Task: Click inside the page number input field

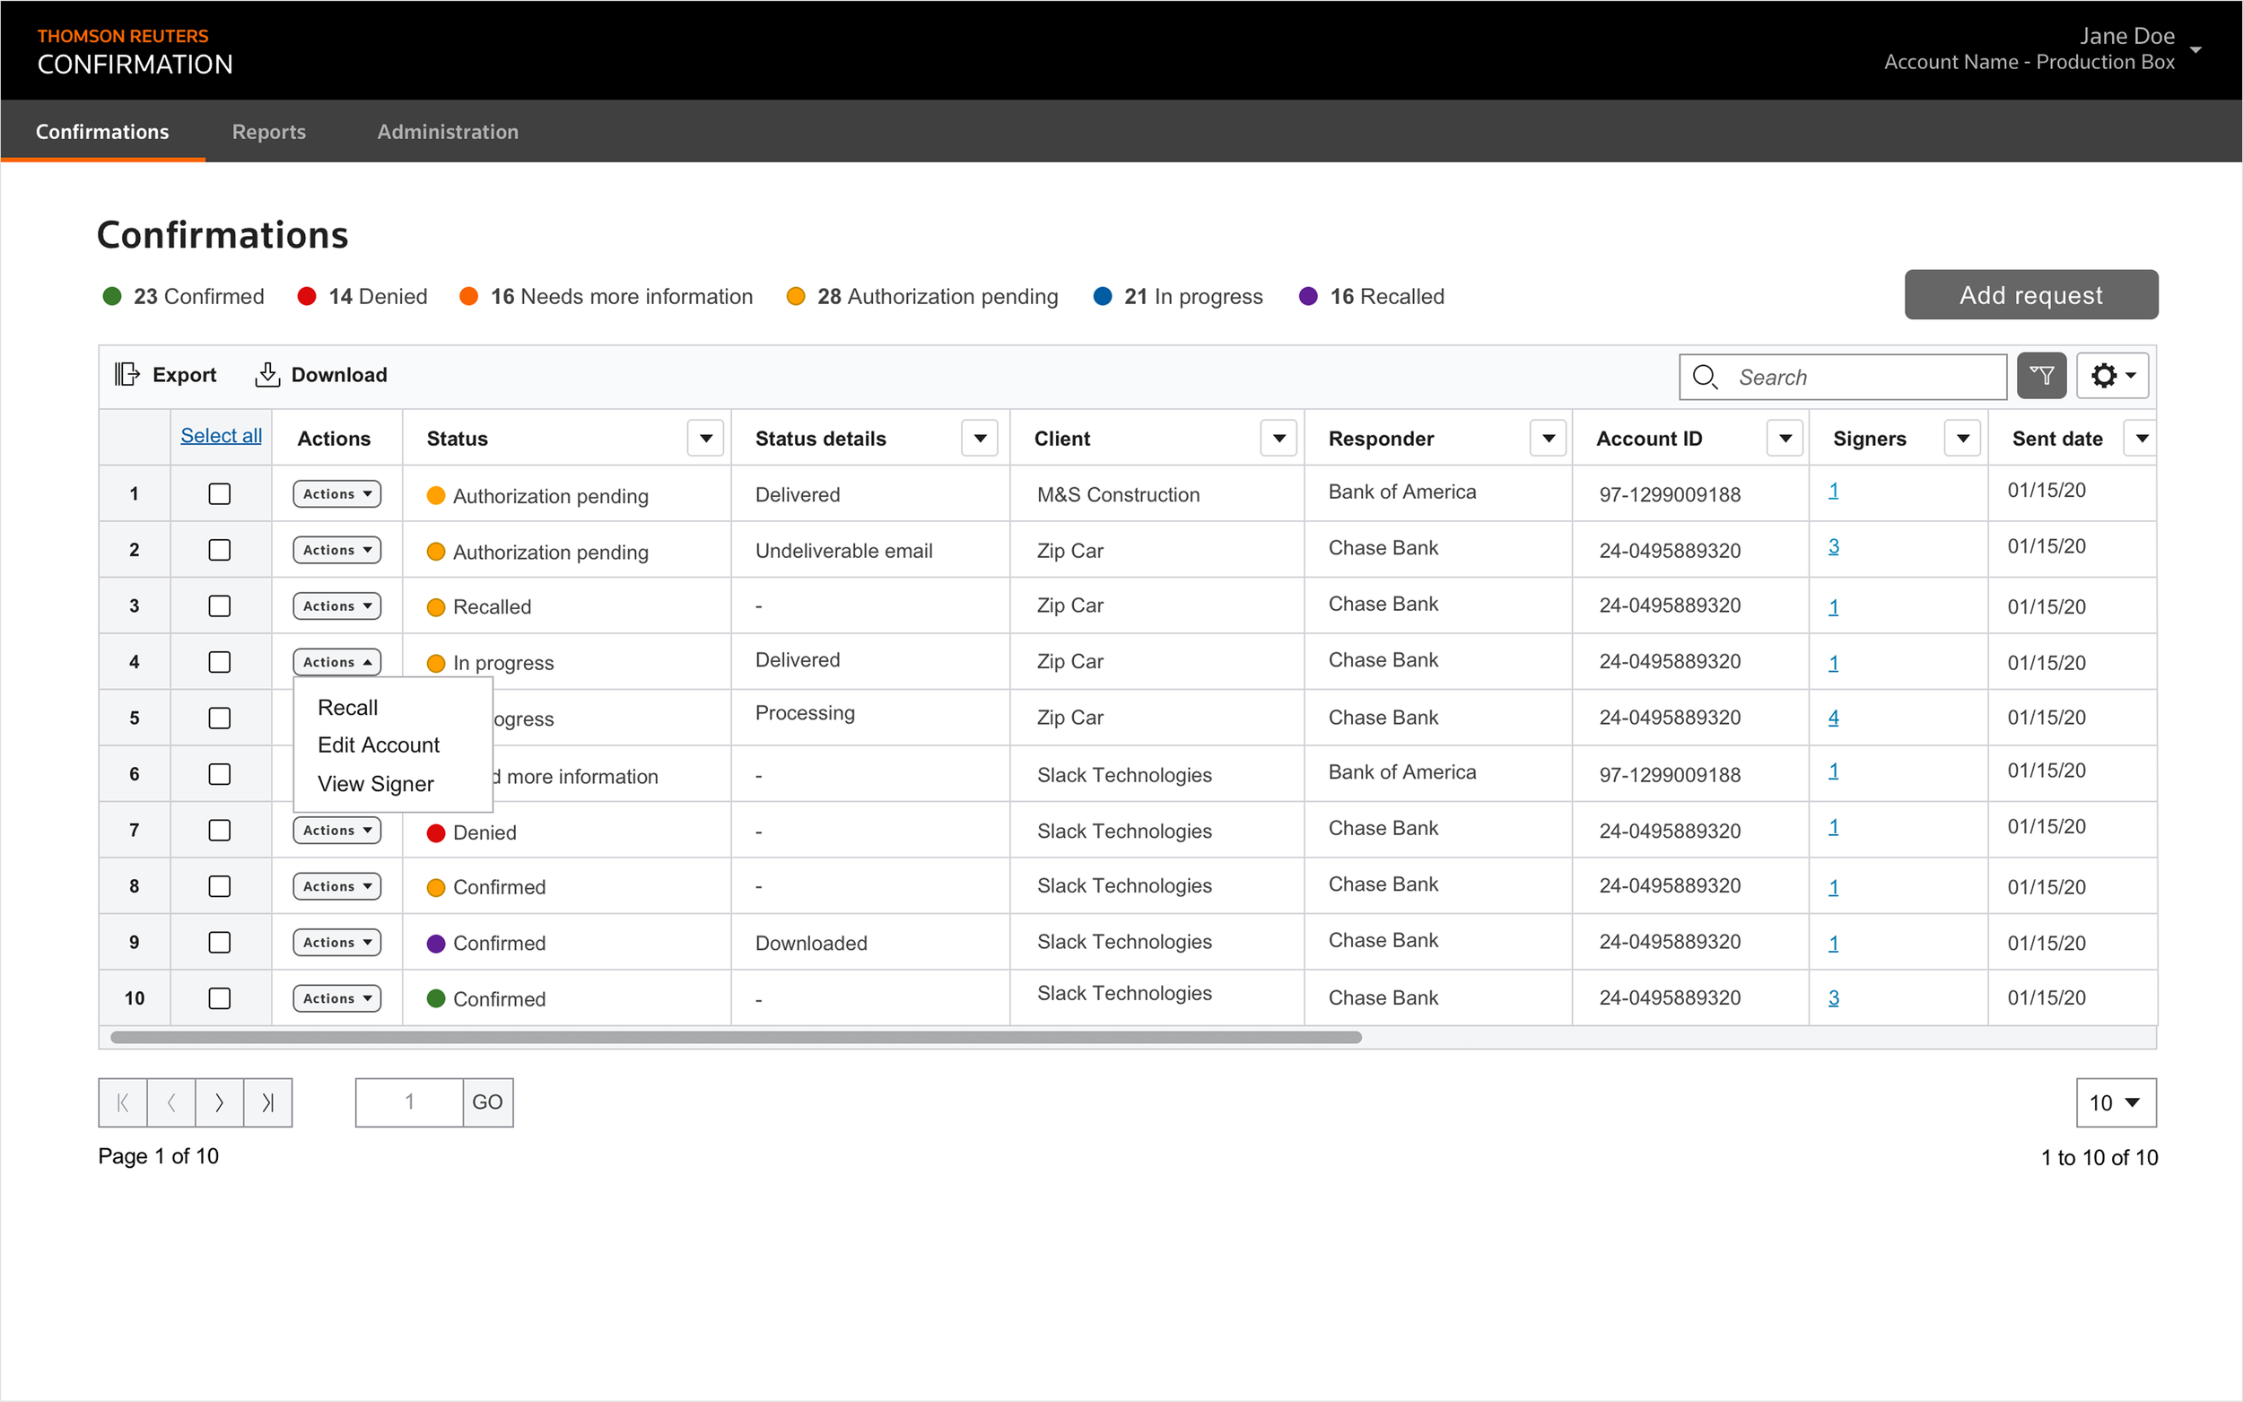Action: 407,1102
